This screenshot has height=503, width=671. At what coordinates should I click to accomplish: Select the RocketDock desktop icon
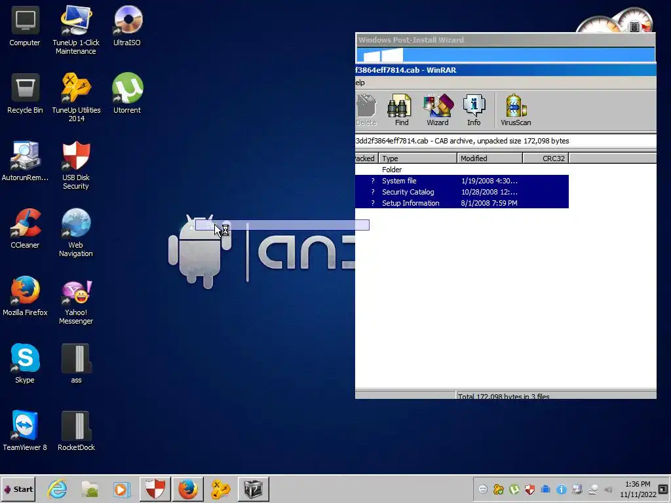click(76, 431)
